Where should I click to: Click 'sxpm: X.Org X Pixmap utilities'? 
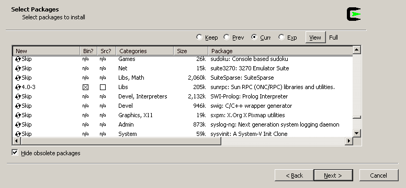[x=247, y=115]
